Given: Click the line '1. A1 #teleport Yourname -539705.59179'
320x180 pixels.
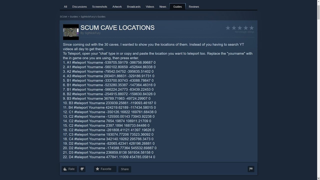Looking at the screenshot, I should 109,62.
